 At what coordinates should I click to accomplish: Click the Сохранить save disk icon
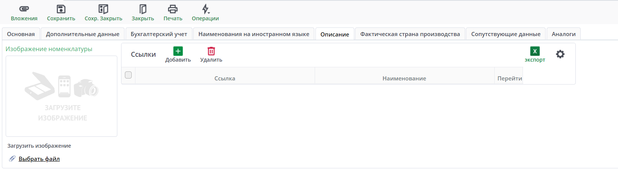[x=61, y=9]
